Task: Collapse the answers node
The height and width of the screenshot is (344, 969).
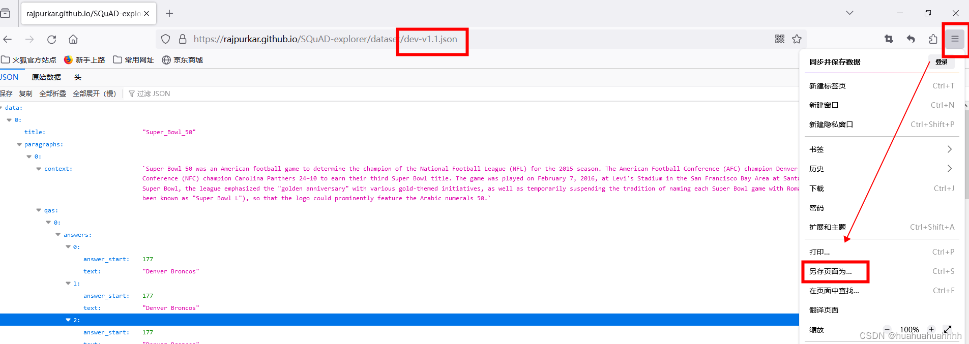Action: pos(58,235)
